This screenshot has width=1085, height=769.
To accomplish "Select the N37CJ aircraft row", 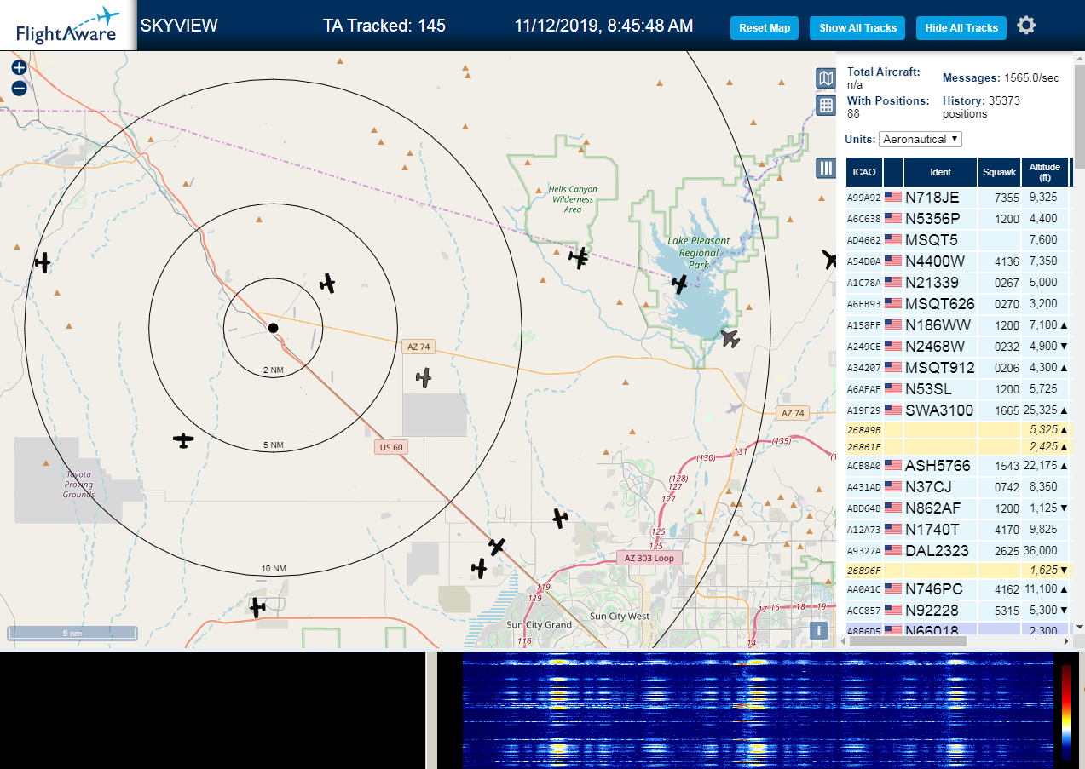I will coord(958,487).
